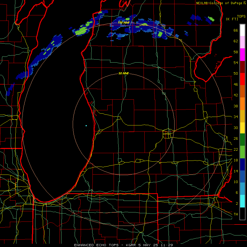Click the legend value 30

[236, 128]
